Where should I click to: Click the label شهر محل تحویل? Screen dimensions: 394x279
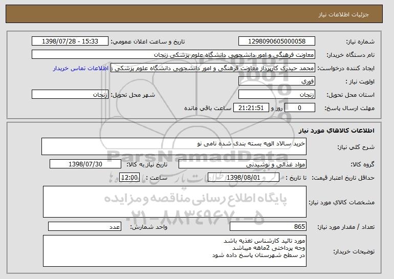[x=133, y=95]
